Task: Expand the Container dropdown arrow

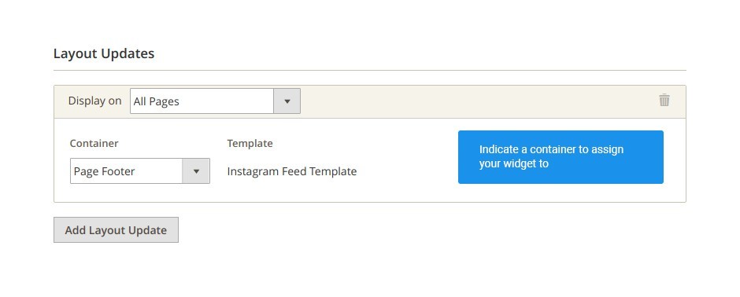Action: [x=196, y=171]
